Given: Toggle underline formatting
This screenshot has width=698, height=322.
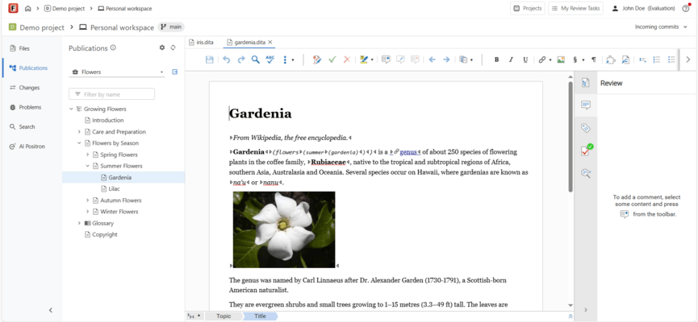Looking at the screenshot, I should tap(525, 60).
